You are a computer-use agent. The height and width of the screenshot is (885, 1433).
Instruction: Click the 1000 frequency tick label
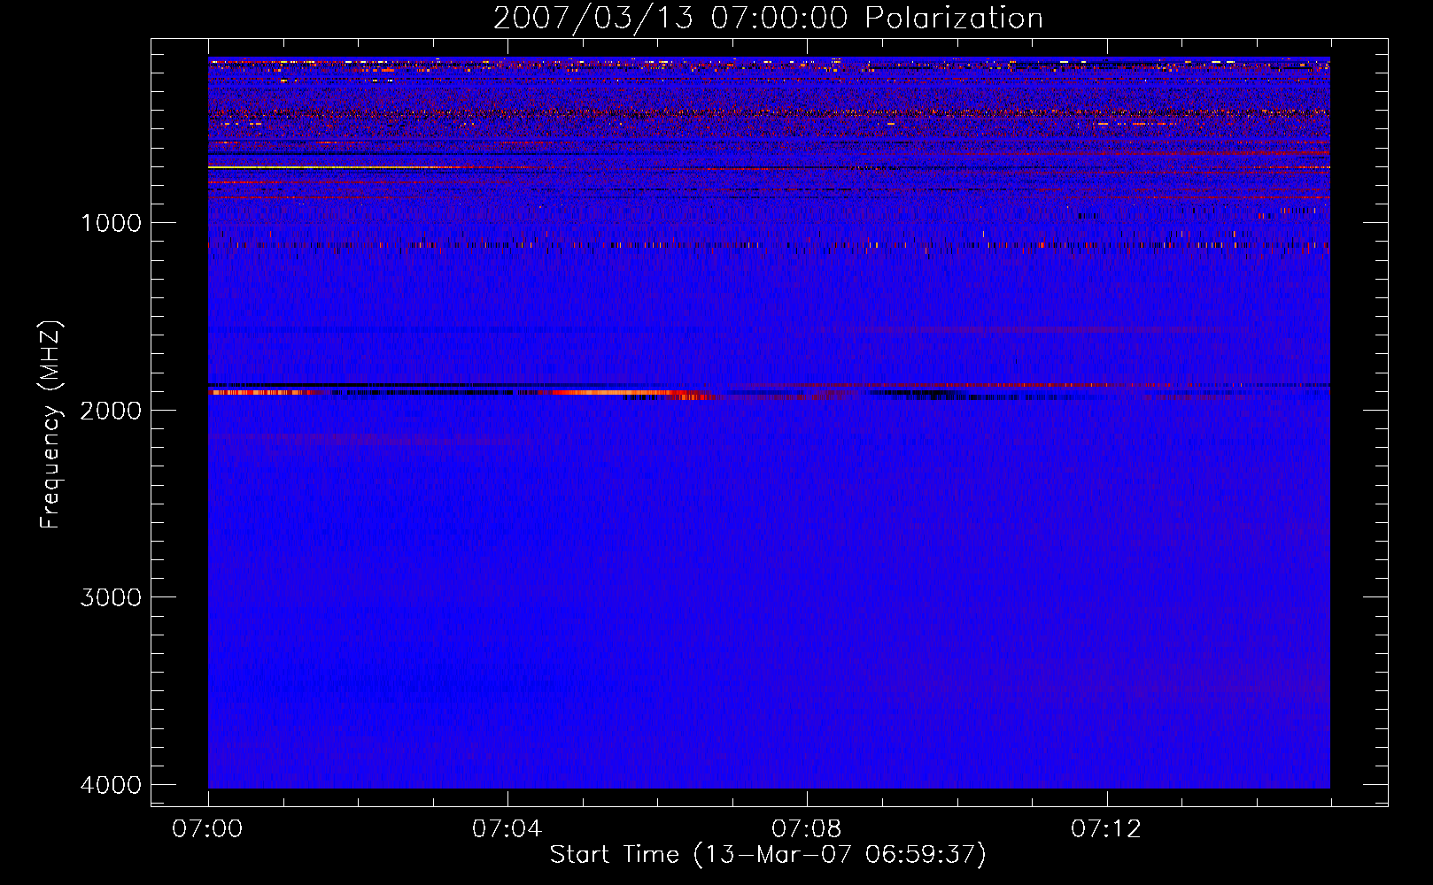pos(111,223)
